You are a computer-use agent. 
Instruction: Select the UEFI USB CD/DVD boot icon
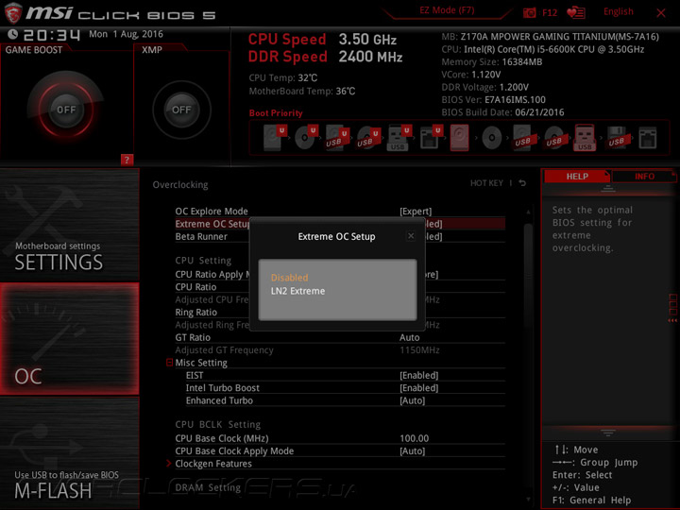(x=368, y=138)
